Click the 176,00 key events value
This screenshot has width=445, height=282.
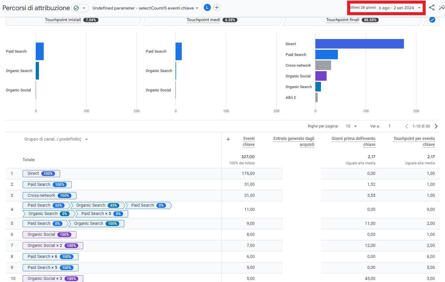point(248,173)
